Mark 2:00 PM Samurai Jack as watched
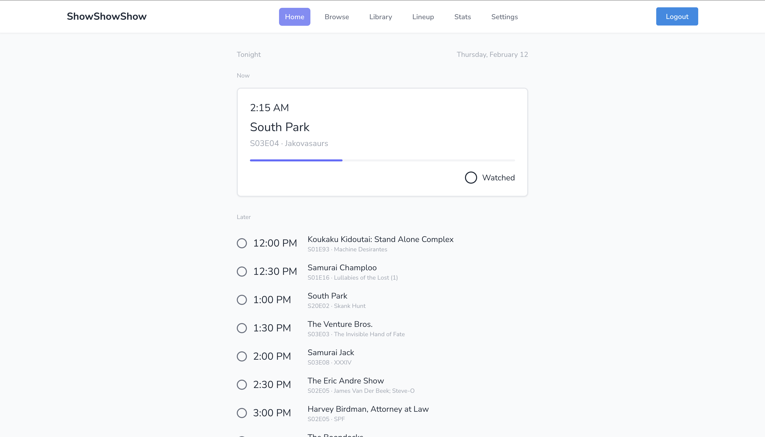The height and width of the screenshot is (437, 765). (x=242, y=356)
